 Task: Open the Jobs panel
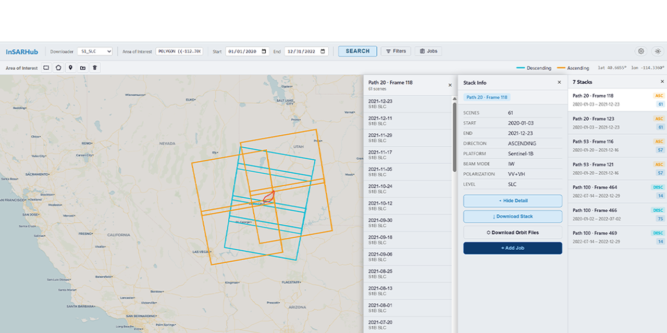click(428, 51)
